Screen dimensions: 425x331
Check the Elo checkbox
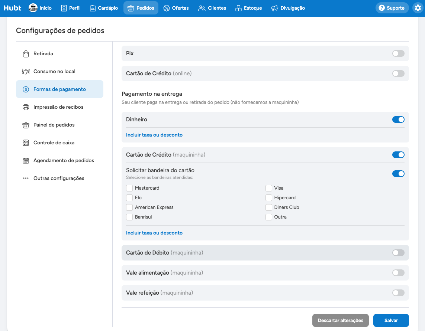pos(129,198)
